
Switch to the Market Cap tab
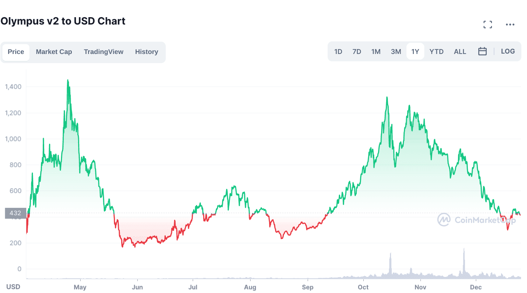pyautogui.click(x=54, y=52)
